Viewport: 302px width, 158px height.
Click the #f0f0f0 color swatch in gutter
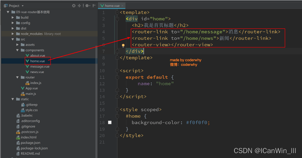(x=110, y=122)
